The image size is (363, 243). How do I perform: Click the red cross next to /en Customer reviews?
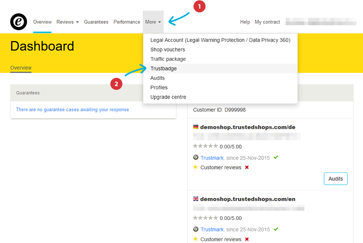tap(247, 239)
